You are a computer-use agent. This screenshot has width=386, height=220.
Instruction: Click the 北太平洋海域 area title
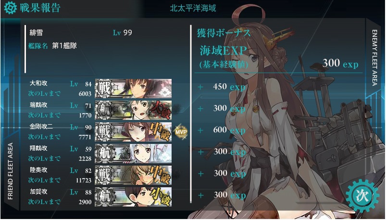pyautogui.click(x=193, y=8)
